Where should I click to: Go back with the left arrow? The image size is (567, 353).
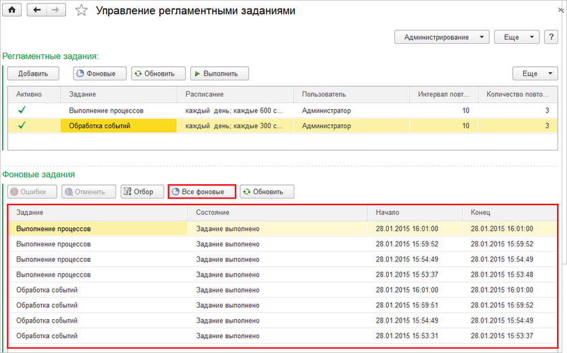pos(36,10)
